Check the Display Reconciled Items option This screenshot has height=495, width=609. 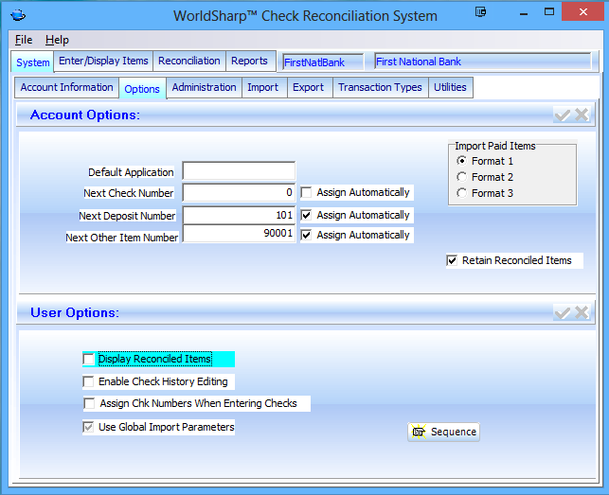[x=89, y=360]
